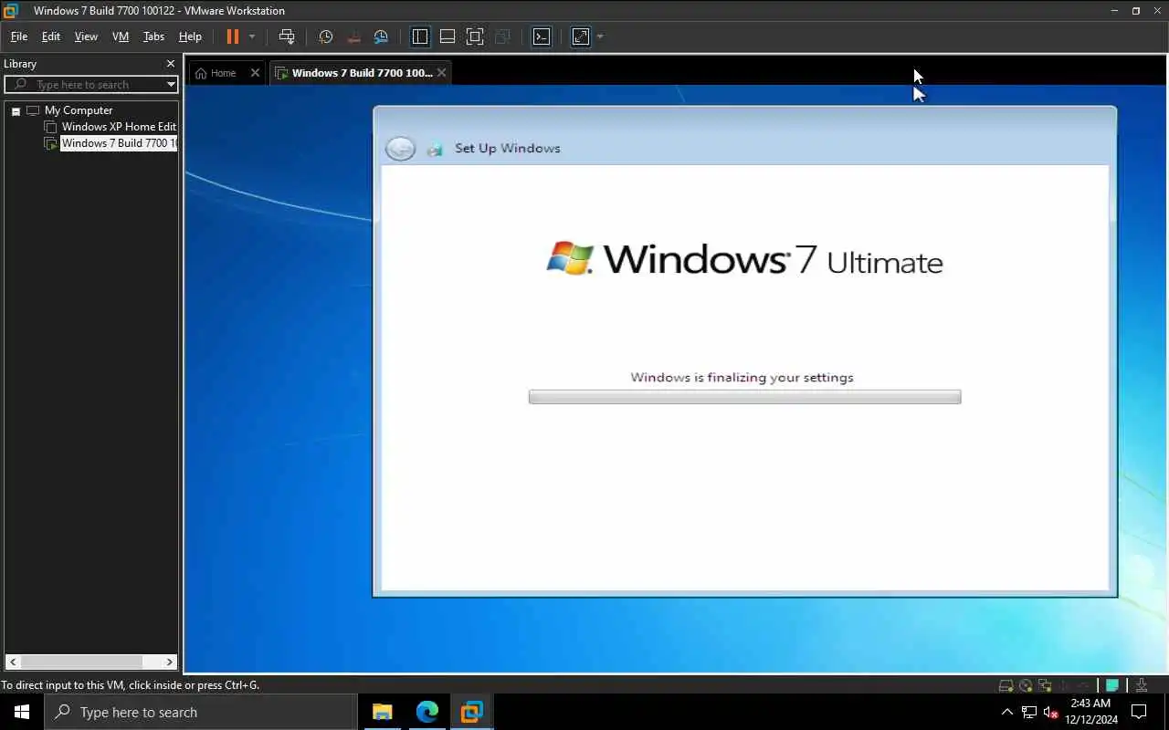Click the install tools status bar icon

(1142, 685)
